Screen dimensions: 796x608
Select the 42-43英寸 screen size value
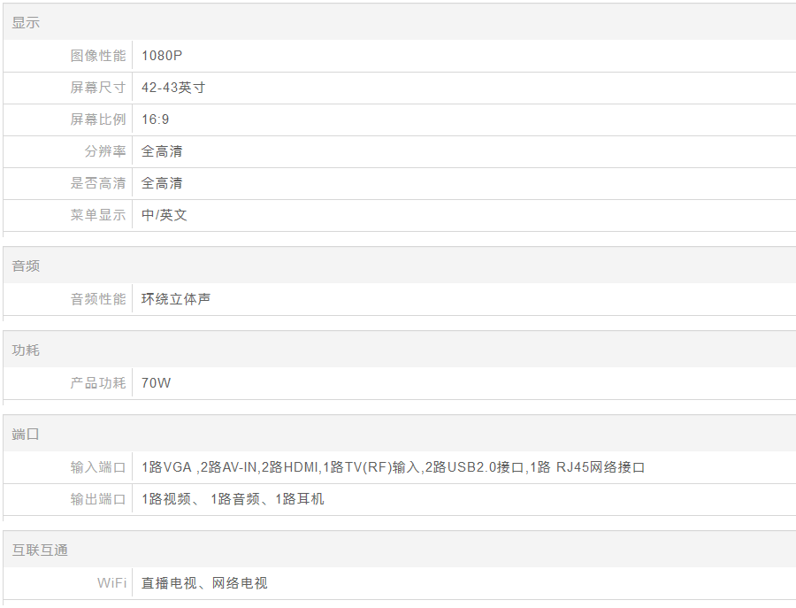pos(173,88)
